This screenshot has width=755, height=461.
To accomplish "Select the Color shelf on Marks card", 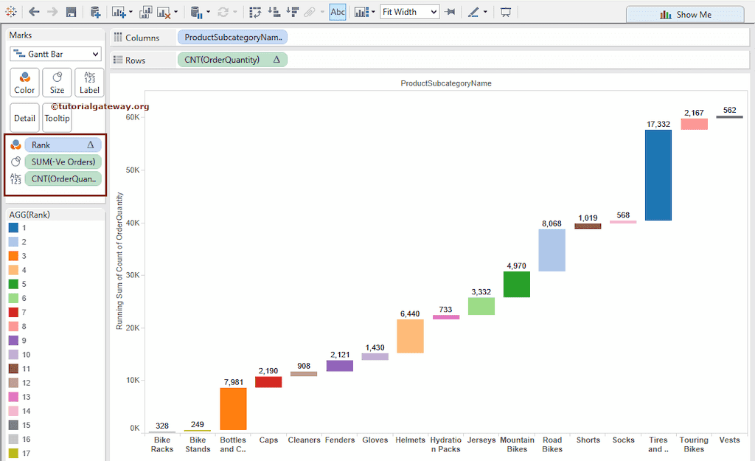I will [24, 82].
